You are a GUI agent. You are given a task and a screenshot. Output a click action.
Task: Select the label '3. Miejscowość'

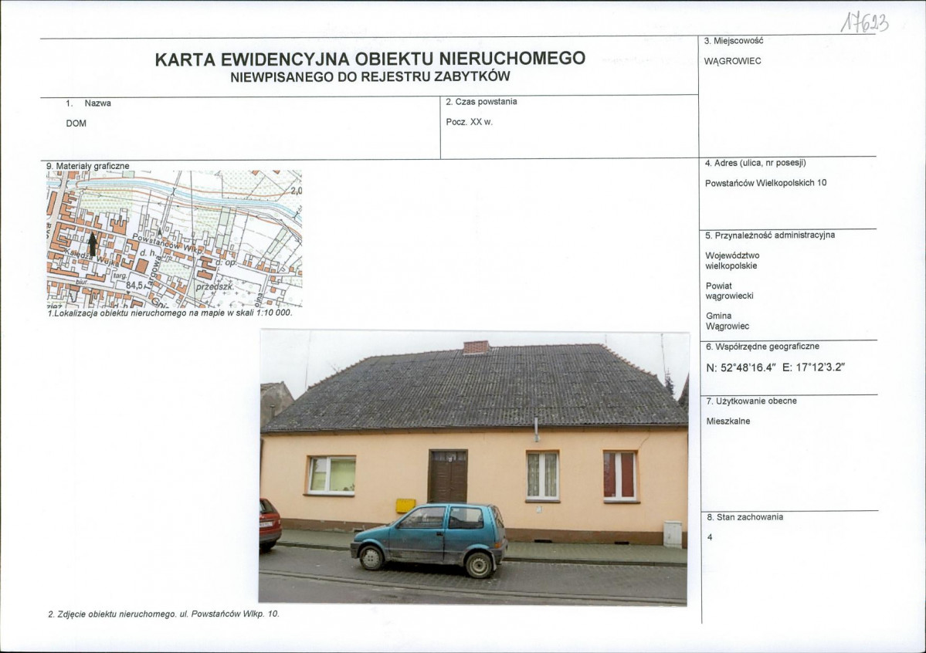point(734,41)
